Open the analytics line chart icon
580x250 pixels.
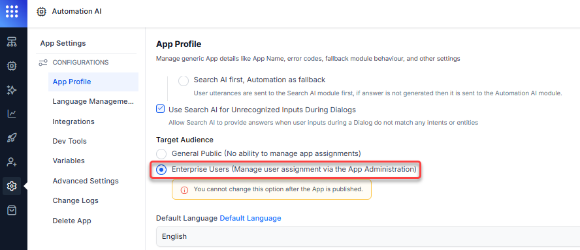[12, 114]
